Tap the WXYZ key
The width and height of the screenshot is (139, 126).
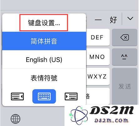(98, 77)
